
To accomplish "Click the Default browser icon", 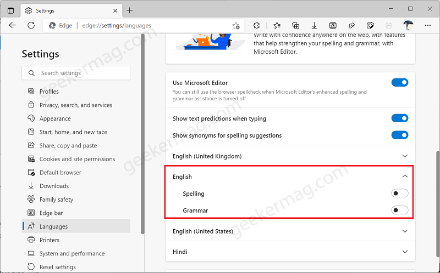I will [31, 172].
